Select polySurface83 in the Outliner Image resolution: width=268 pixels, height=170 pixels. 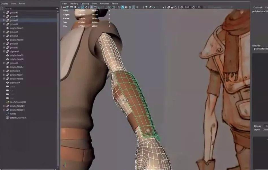16,67
